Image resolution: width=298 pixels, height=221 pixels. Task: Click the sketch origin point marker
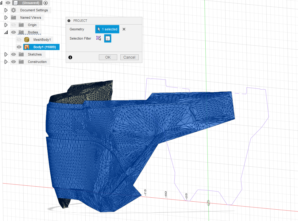(208, 203)
